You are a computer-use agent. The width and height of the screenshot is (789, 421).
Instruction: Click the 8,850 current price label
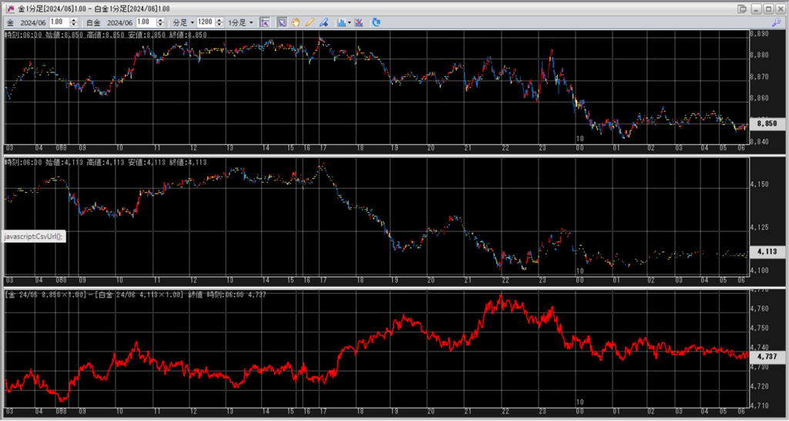click(766, 123)
